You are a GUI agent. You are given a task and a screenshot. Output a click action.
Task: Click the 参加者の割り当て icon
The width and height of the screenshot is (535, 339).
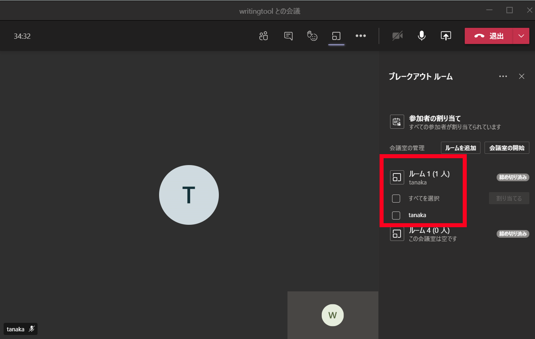point(397,122)
